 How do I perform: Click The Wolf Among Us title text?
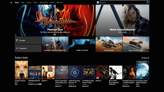pyautogui.click(x=129, y=82)
